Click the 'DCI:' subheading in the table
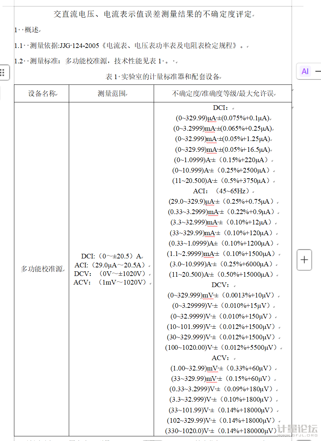This screenshot has width=321, height=441. (221, 108)
